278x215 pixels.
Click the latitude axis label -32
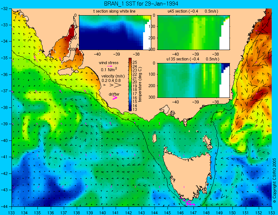point(4,8)
